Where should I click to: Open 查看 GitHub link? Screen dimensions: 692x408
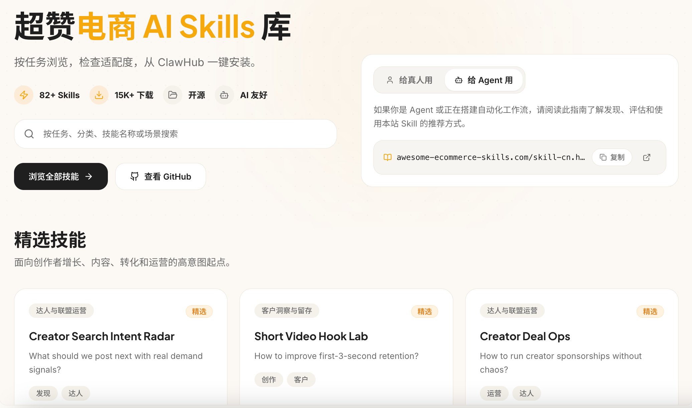click(161, 177)
